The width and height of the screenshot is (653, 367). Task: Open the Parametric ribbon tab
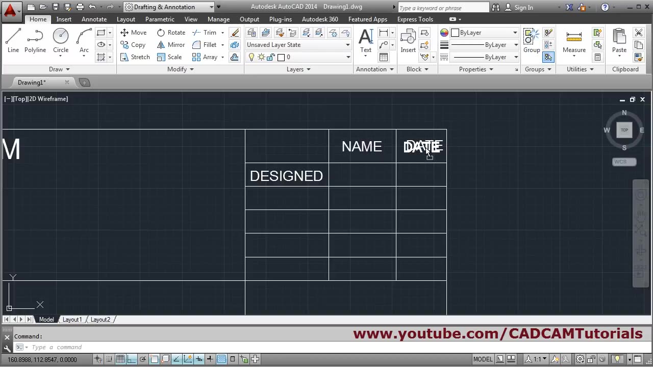[x=160, y=19]
